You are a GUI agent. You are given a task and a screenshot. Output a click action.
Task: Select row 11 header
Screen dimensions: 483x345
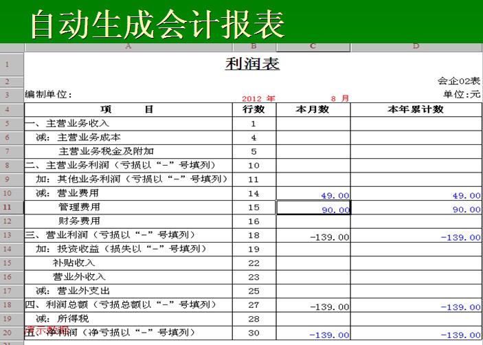[12, 208]
